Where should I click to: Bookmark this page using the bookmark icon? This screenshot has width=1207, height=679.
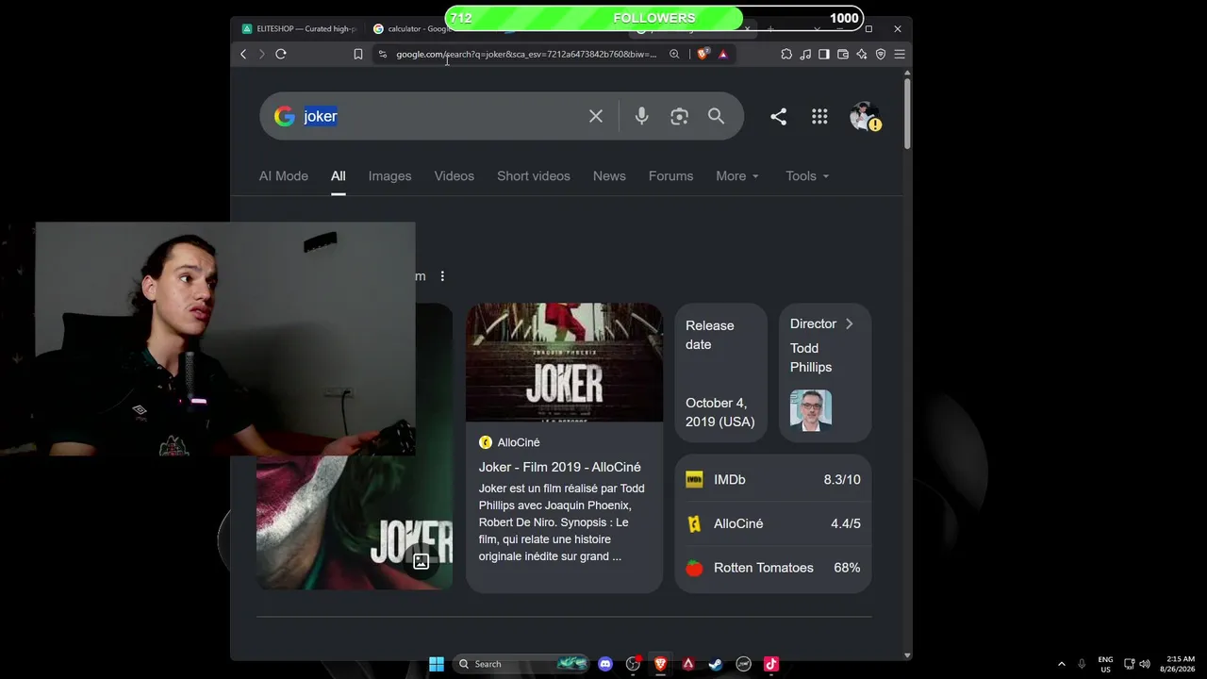coord(358,54)
